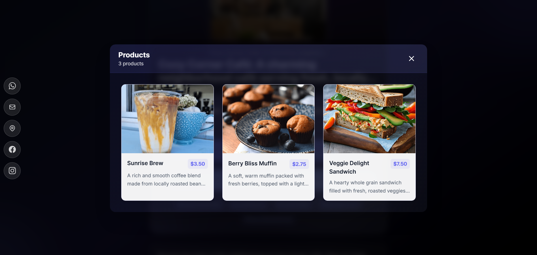Select the $7.50 price tag
The height and width of the screenshot is (255, 537).
[x=400, y=164]
